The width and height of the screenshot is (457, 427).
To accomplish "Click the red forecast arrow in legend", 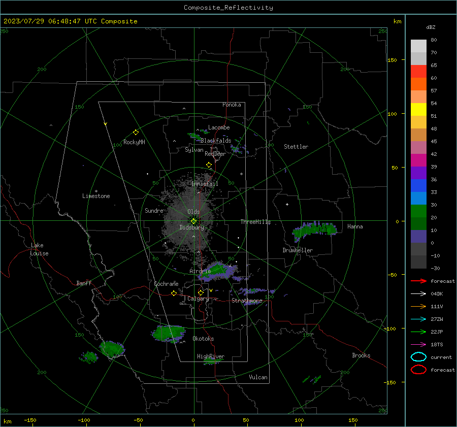I will coord(418,281).
